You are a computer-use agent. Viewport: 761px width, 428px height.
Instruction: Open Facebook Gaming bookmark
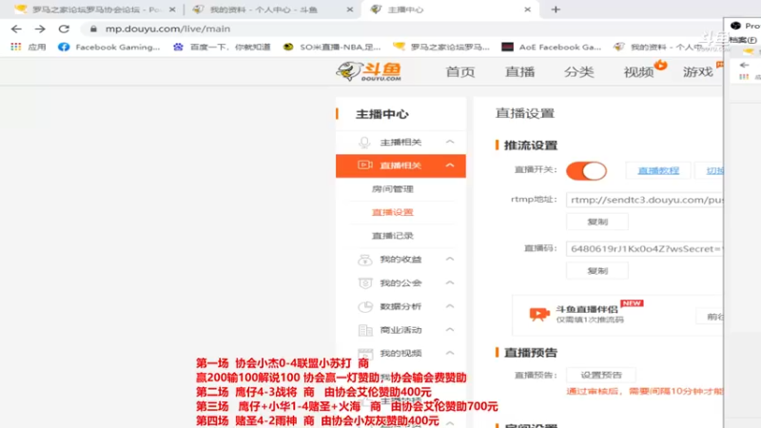point(108,47)
